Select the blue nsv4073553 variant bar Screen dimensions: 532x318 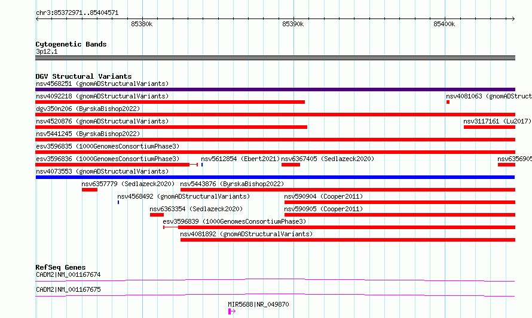coord(275,177)
